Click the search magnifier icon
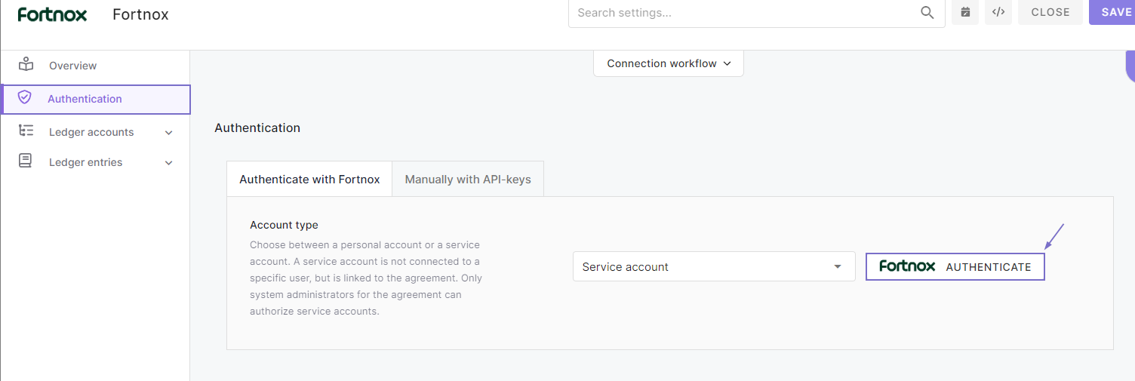Viewport: 1135px width, 381px height. pyautogui.click(x=927, y=12)
